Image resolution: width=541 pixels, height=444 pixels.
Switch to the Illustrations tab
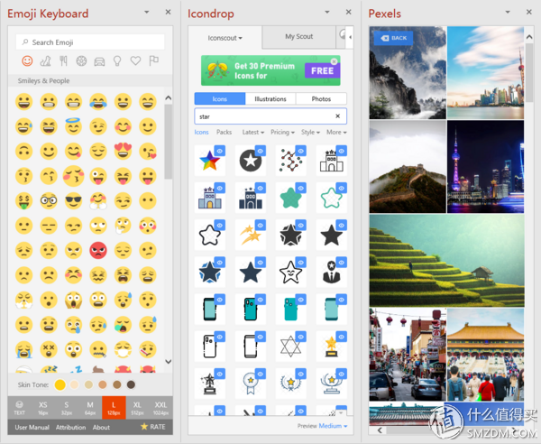tap(270, 98)
